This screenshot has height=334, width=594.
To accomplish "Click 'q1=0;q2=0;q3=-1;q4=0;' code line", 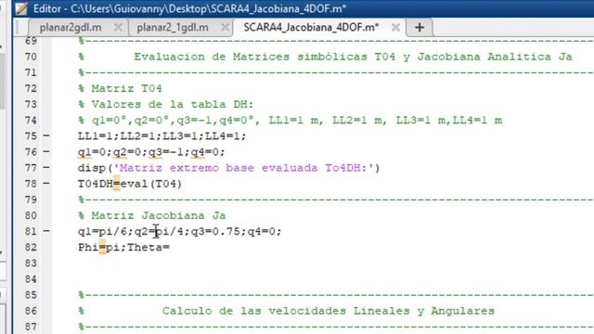I will coord(151,152).
